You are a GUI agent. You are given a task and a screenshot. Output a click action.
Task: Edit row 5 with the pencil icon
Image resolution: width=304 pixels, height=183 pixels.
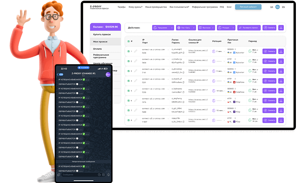click(x=136, y=90)
